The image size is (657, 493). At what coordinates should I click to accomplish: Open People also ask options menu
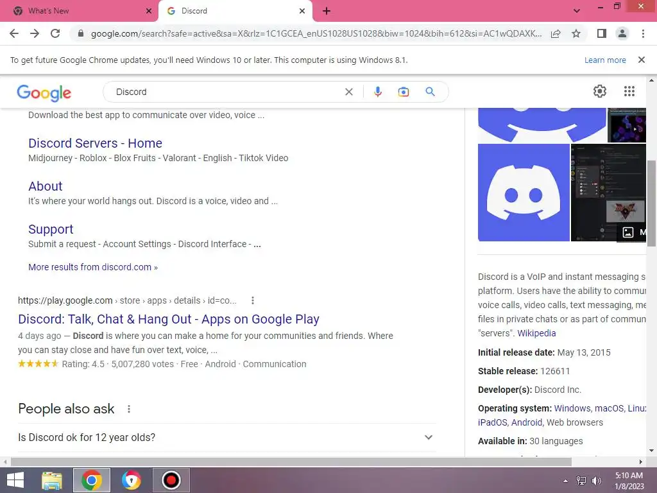tap(128, 409)
